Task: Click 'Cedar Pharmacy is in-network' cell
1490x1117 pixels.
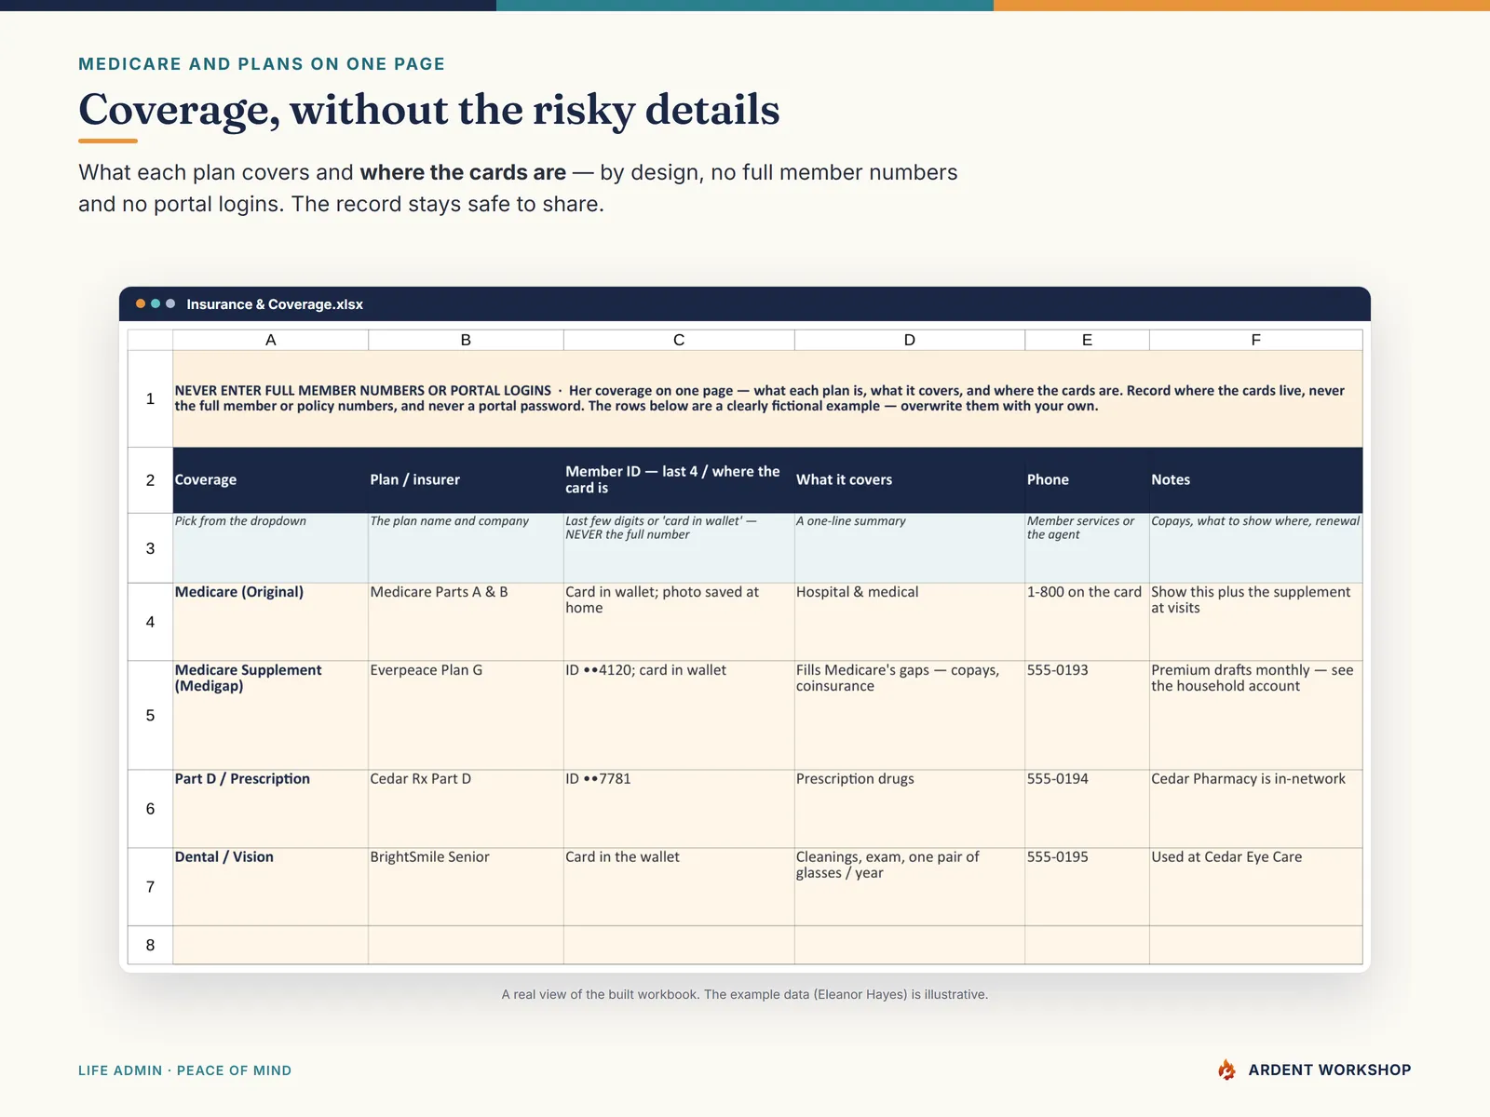Action: click(x=1256, y=809)
